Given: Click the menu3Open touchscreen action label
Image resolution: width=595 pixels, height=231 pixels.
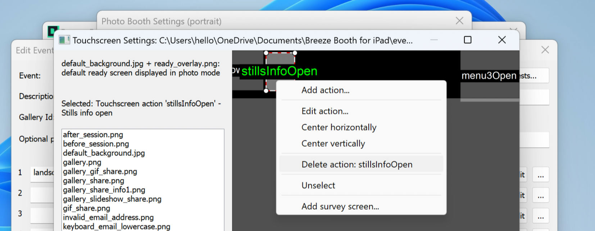Looking at the screenshot, I should click(489, 76).
